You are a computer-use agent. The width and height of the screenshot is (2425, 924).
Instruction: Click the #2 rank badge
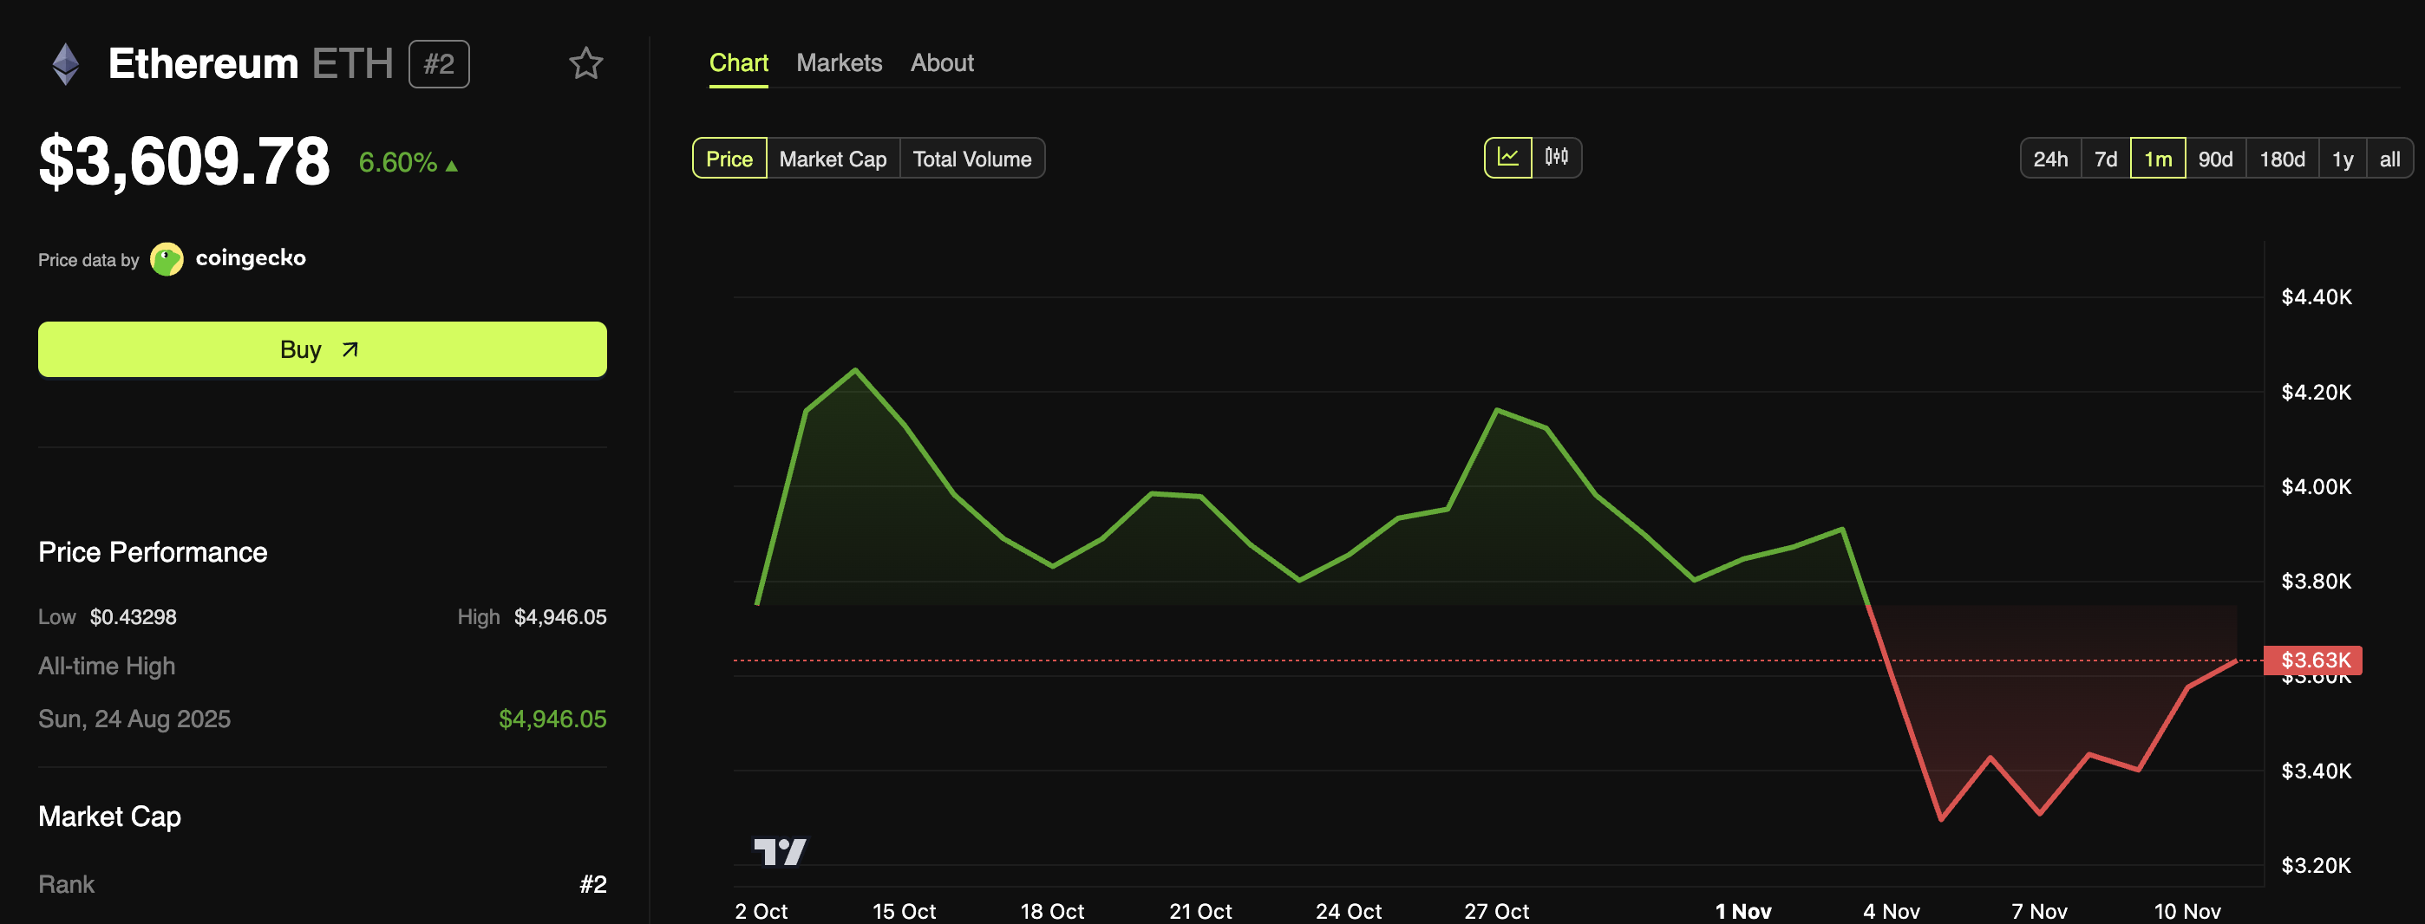click(439, 64)
